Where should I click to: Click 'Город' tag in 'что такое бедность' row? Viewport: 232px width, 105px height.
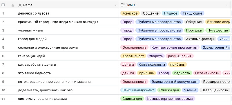[x=164, y=73]
